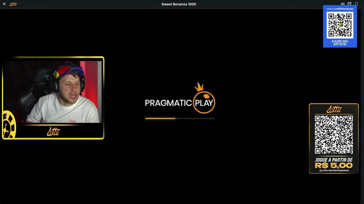The height and width of the screenshot is (204, 364).
Task: Click the Jogue com Responsabilidade notice
Action: tap(334, 171)
